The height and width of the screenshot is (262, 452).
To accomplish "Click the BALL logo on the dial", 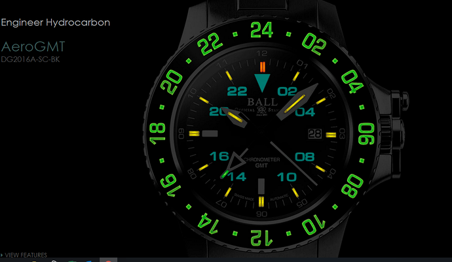I will 262,102.
